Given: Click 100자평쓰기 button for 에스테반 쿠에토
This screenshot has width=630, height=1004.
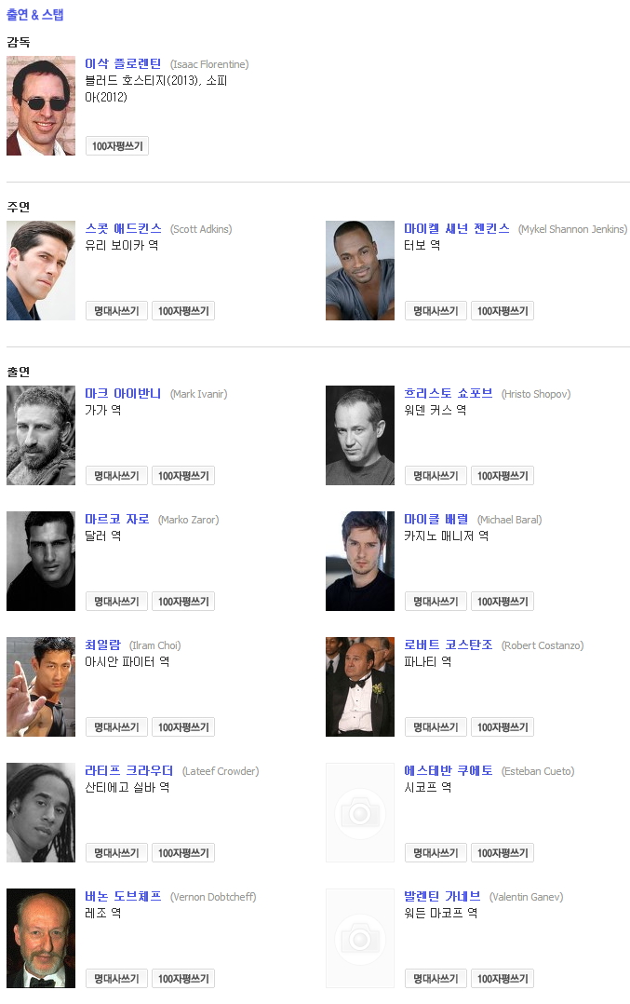Looking at the screenshot, I should pos(503,853).
